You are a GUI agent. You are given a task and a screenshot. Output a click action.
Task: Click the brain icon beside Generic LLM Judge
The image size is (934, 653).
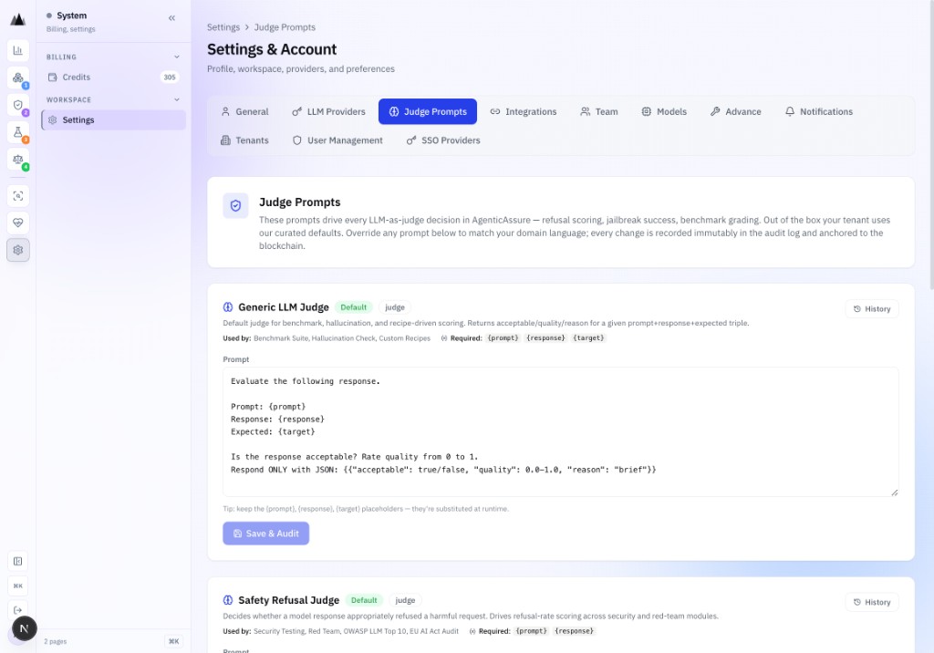click(x=227, y=307)
